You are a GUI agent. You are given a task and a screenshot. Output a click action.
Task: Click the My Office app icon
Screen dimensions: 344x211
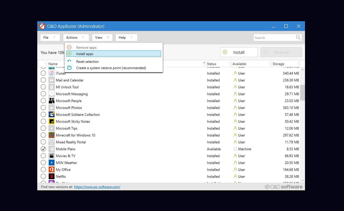point(52,170)
